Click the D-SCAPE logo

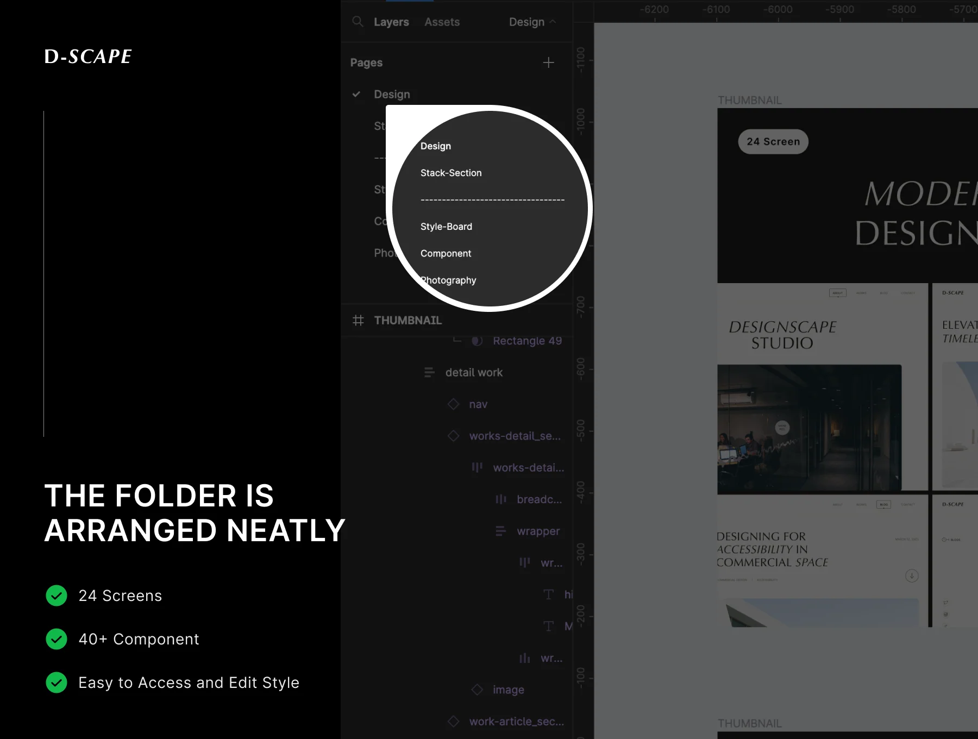pos(88,56)
